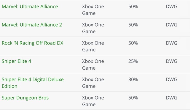190x110 pixels.
Task: Click 50% discount in Marvel: Ultimate Alliance 2 row
Action: [133, 25]
